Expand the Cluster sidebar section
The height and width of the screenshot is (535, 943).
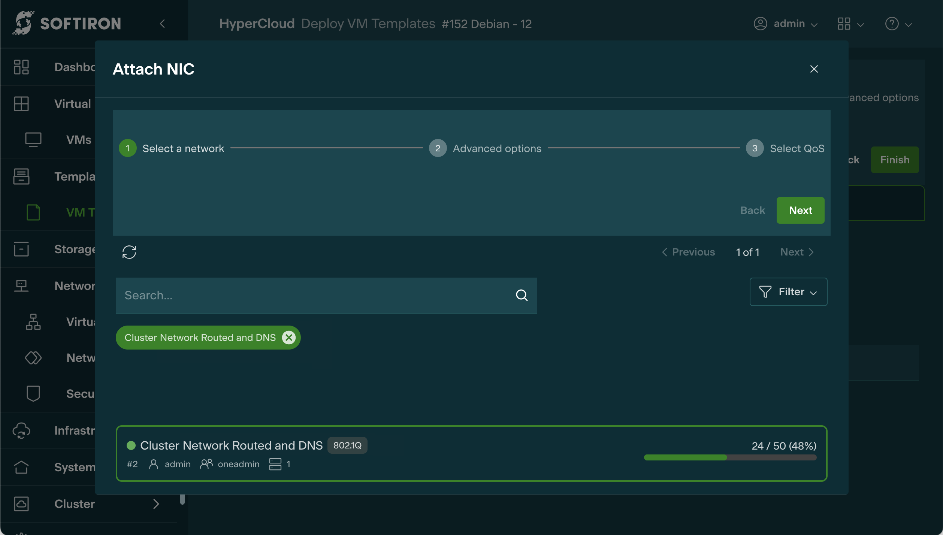tap(156, 504)
